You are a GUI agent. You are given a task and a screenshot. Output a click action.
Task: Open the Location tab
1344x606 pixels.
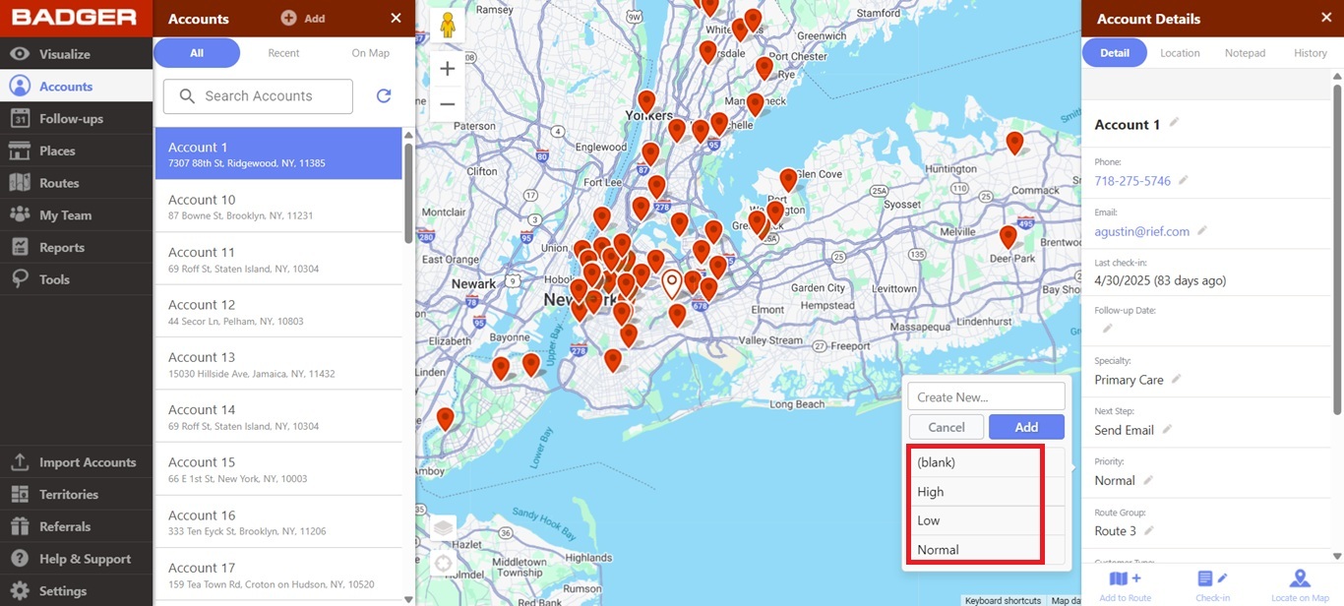pos(1180,53)
